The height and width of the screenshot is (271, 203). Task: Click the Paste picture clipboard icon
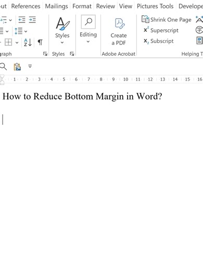(17, 67)
